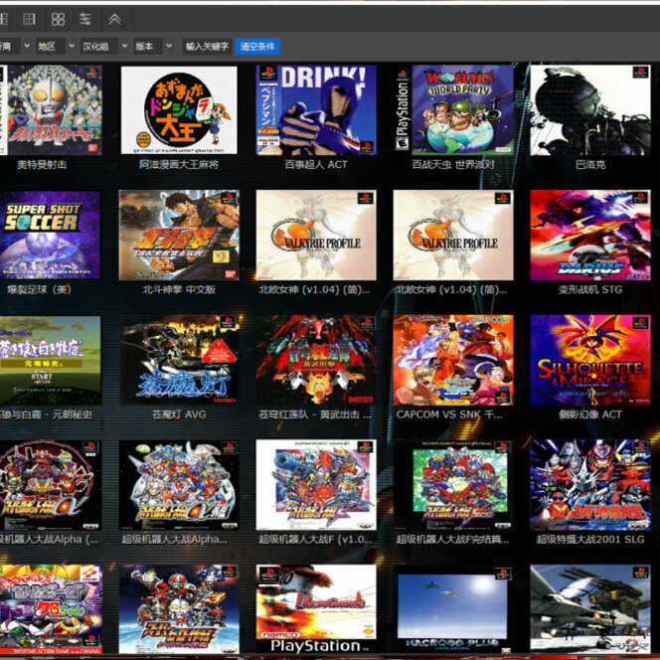Image resolution: width=660 pixels, height=660 pixels.
Task: Choose the Macross Plus cover
Action: click(x=452, y=609)
